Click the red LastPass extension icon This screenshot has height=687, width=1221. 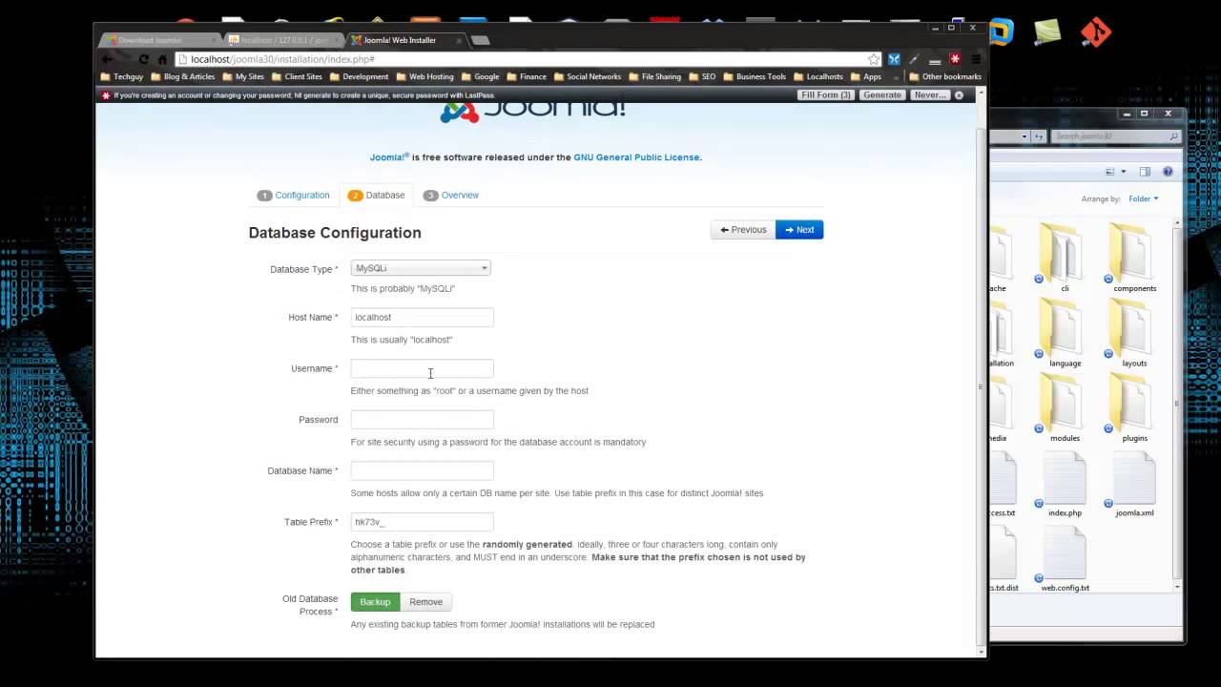[955, 59]
